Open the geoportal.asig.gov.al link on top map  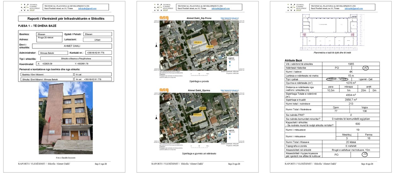pos(230,18)
